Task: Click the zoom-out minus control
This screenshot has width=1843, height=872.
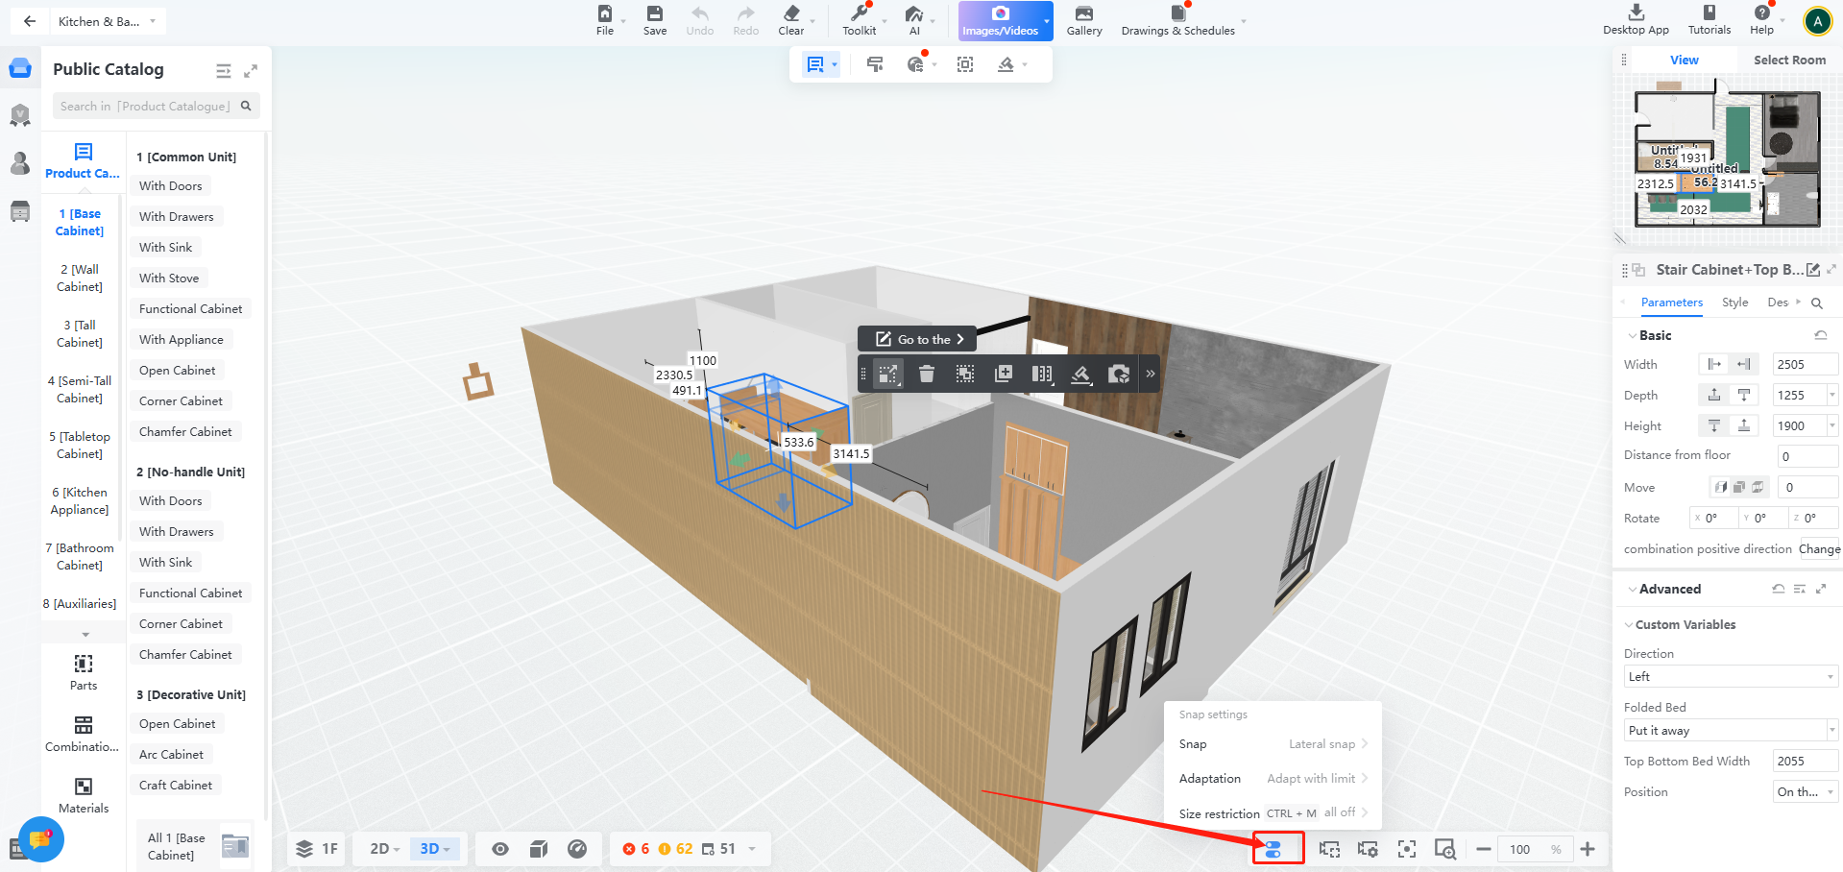Action: 1484,849
